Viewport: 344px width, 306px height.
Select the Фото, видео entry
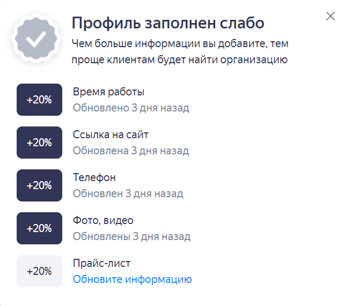103,220
